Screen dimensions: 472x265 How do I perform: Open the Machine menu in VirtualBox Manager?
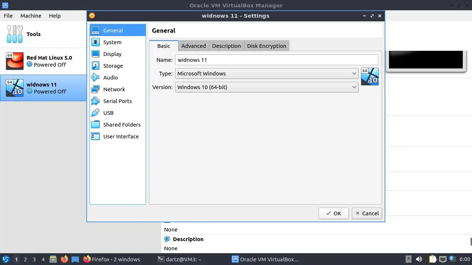click(31, 16)
